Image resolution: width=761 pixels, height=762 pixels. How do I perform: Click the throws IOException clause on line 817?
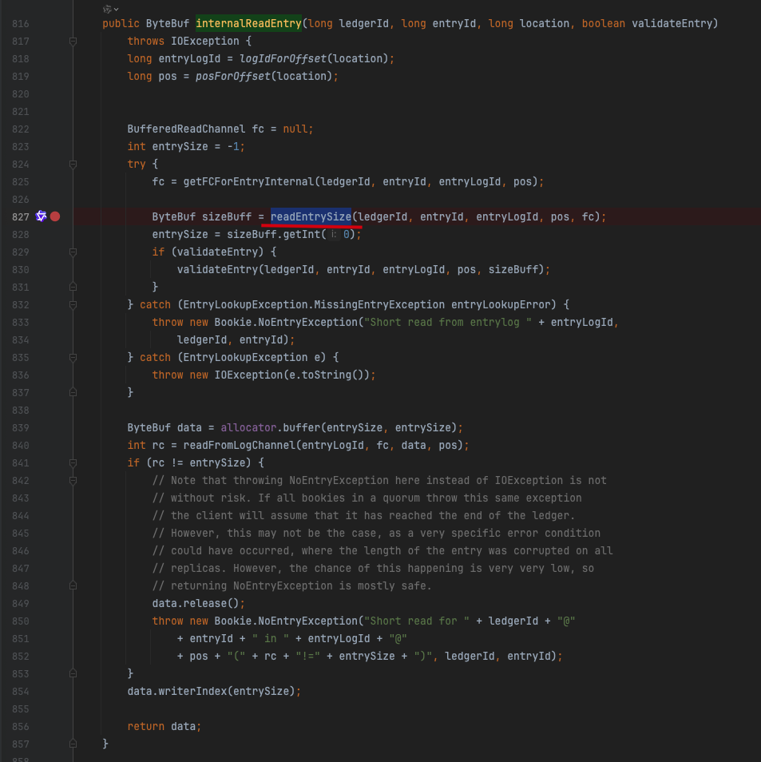pos(183,42)
